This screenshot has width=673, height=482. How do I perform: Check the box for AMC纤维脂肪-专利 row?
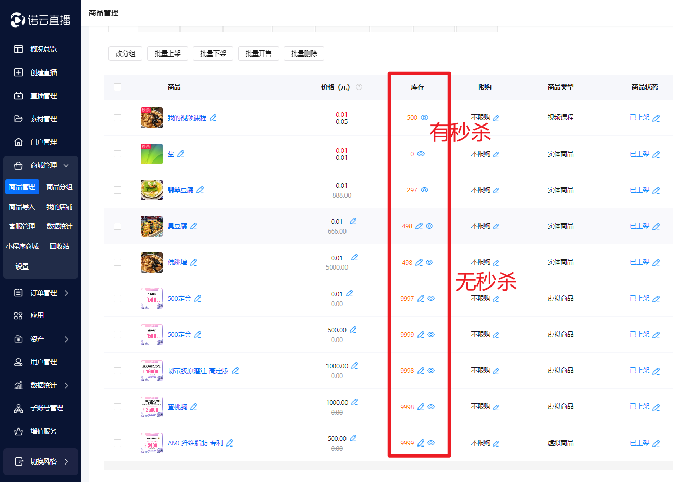point(118,443)
